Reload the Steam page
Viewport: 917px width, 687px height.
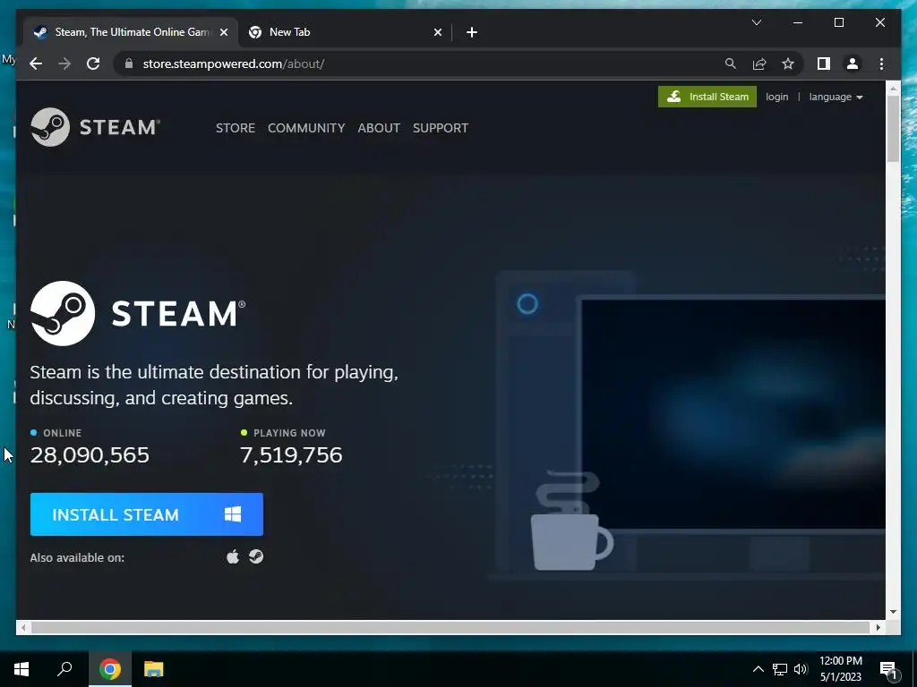click(x=93, y=64)
